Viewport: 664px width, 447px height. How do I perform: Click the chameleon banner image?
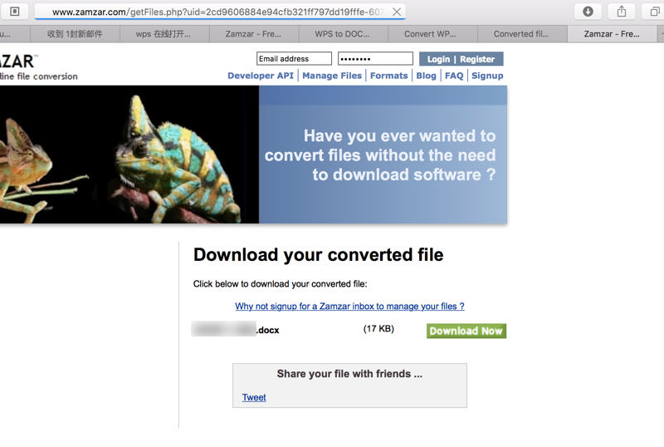pyautogui.click(x=129, y=155)
